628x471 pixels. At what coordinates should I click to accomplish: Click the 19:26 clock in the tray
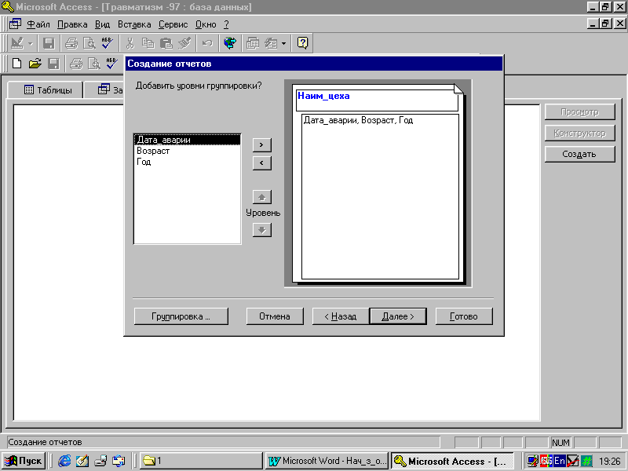click(610, 462)
